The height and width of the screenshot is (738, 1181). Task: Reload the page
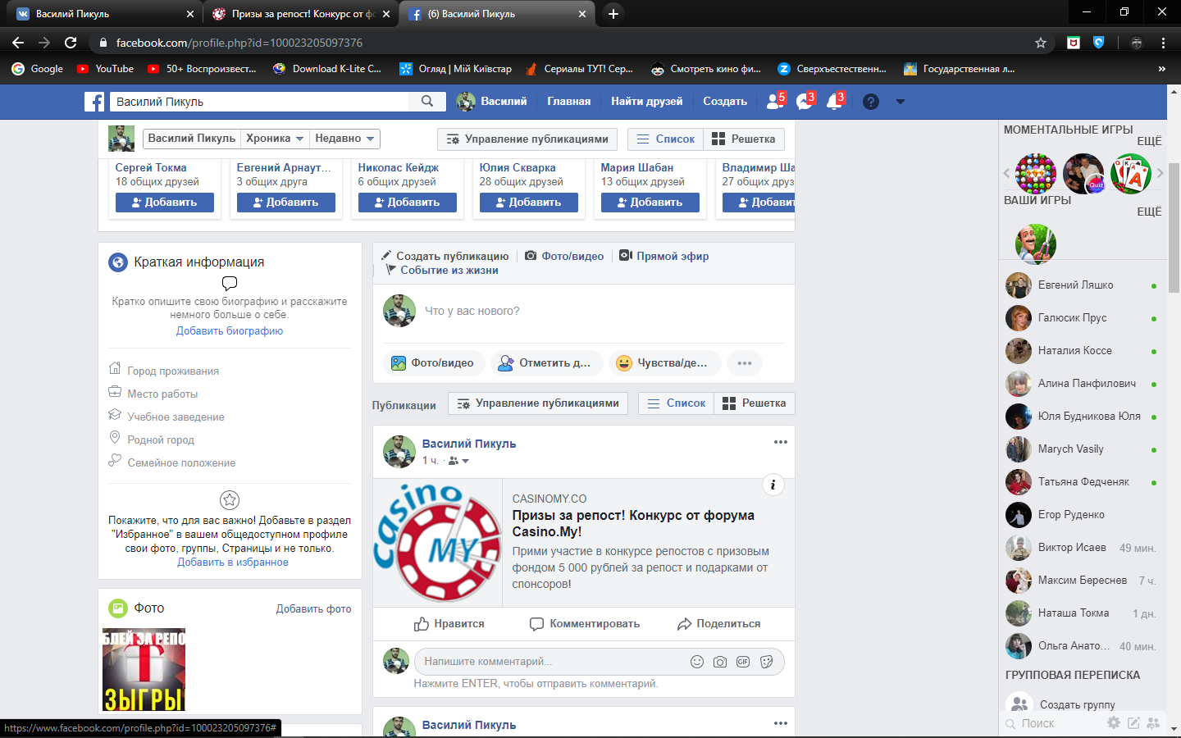tap(71, 43)
